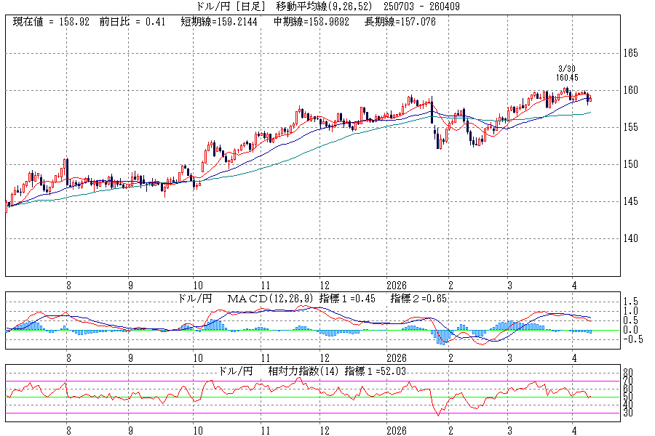This screenshot has width=655, height=436.
Task: Click the 80 label on RSI axis
Action: click(x=630, y=373)
